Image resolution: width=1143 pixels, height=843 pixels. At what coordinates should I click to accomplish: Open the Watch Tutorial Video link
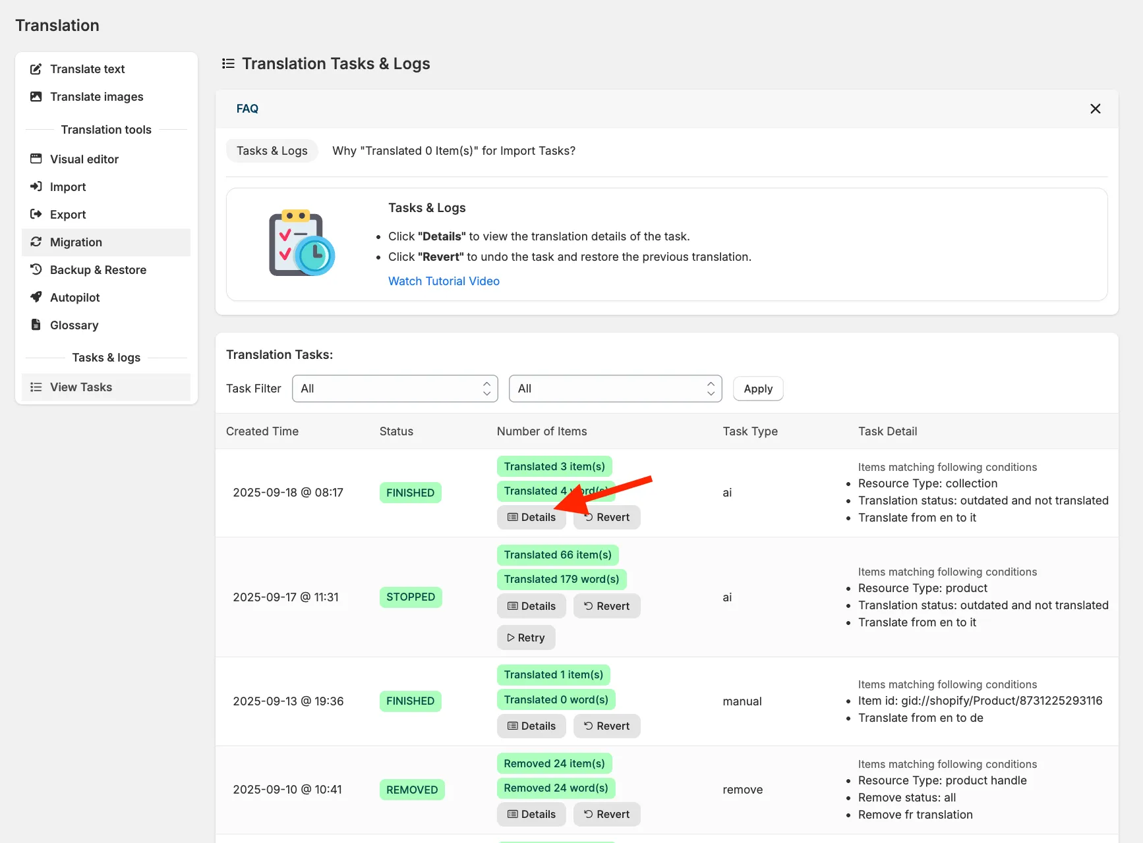[444, 281]
